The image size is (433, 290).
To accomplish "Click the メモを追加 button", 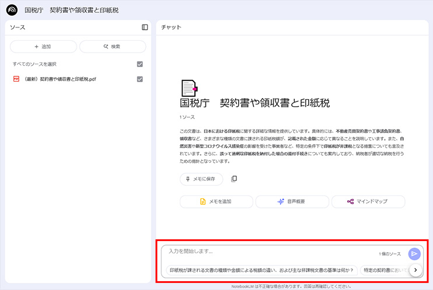I will click(216, 202).
